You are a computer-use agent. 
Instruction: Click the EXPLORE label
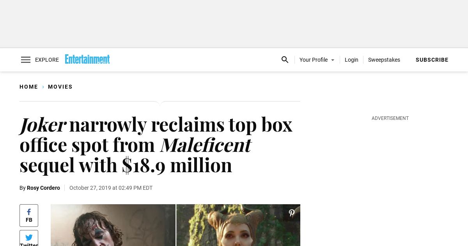coord(47,60)
